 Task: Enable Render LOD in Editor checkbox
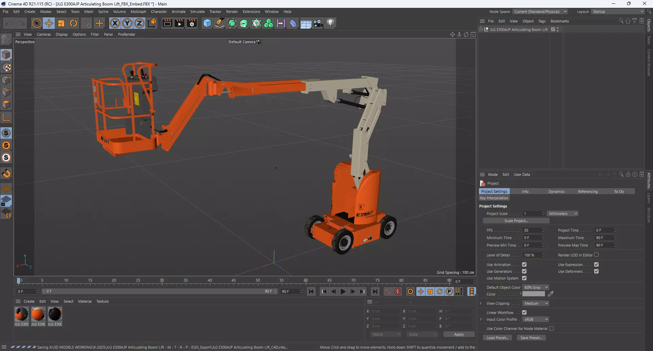[596, 255]
